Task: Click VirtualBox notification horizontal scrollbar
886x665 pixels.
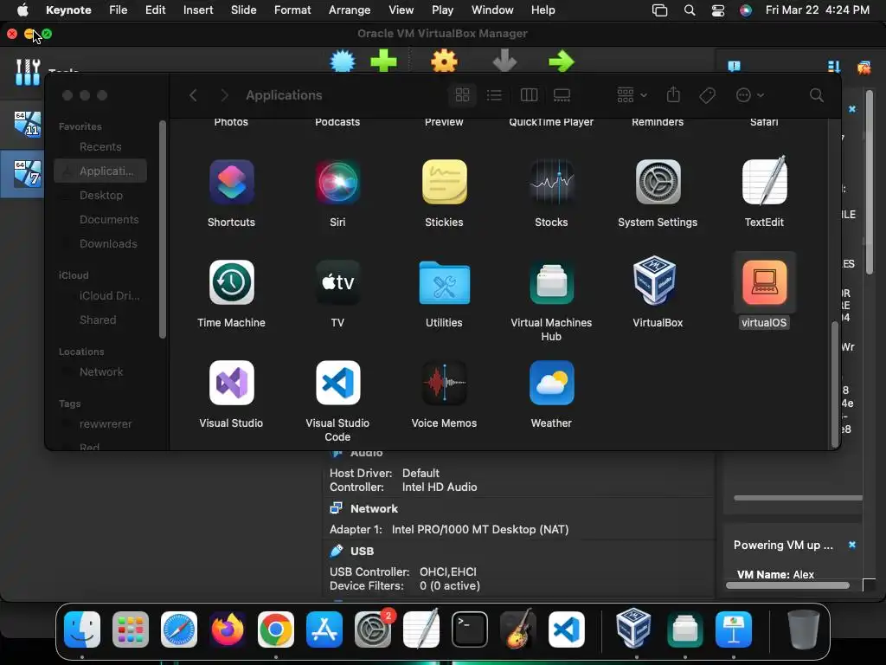Action: (787, 585)
